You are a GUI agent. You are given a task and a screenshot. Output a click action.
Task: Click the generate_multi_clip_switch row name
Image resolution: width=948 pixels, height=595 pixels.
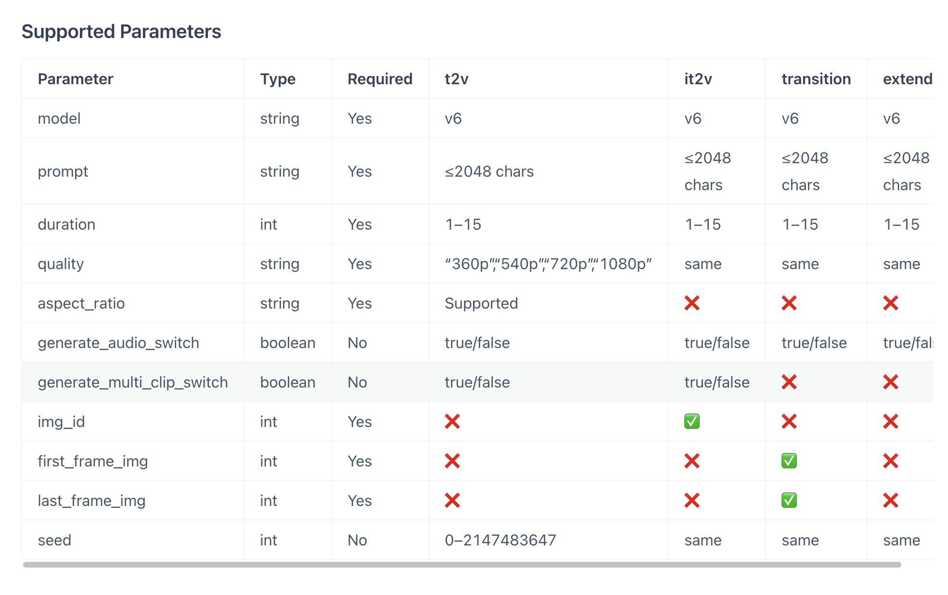(133, 382)
